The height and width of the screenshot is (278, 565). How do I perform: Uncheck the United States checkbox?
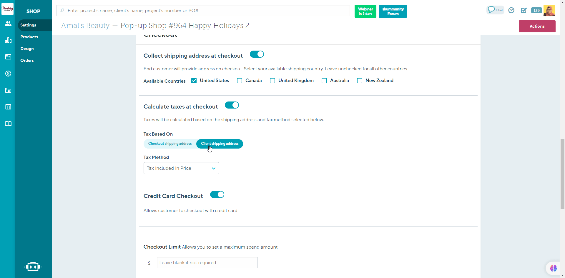pyautogui.click(x=194, y=81)
